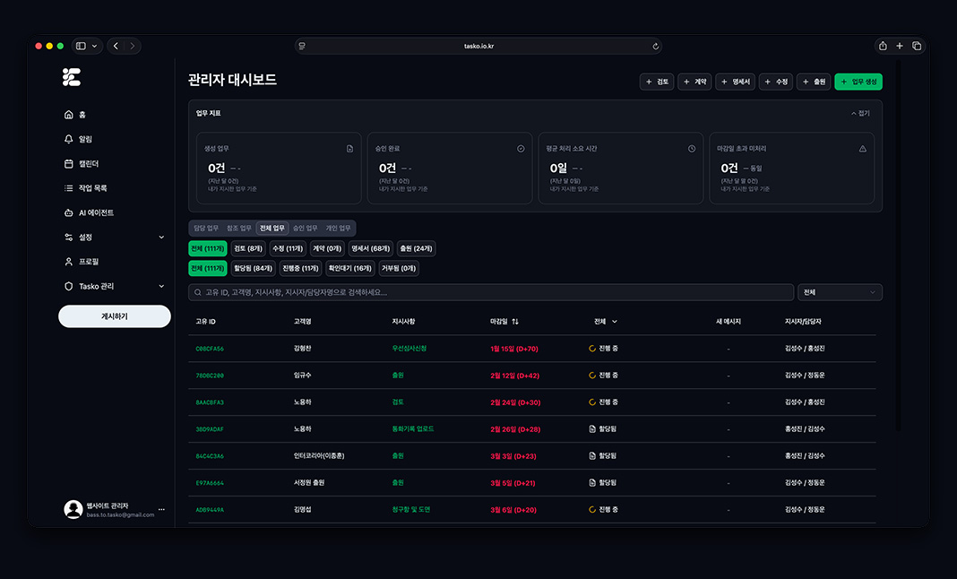Filter by 확인대기 (16개) status chip
Screen dimensions: 957x579
point(350,268)
